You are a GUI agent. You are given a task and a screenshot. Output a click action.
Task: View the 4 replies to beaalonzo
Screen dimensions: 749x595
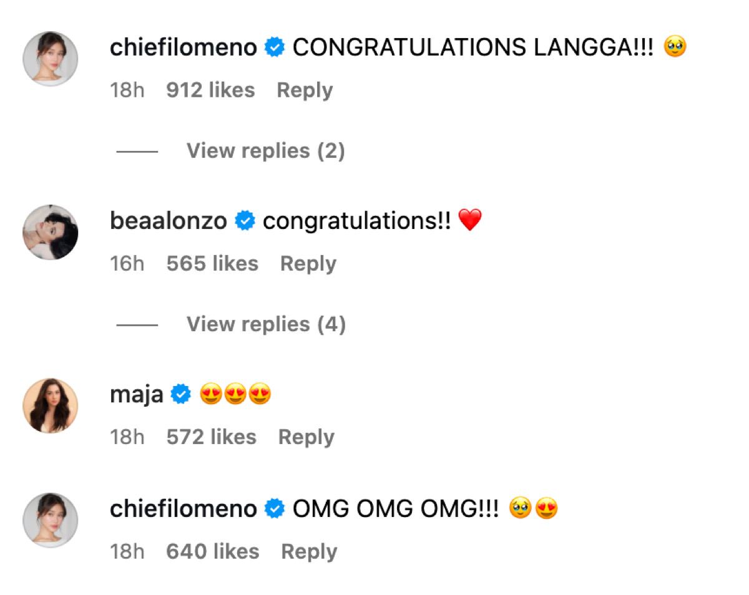[x=265, y=324]
